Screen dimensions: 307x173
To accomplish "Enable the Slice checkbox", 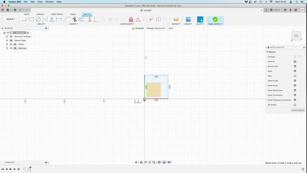I will (x=295, y=76).
